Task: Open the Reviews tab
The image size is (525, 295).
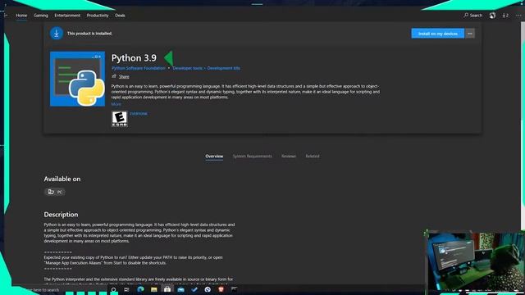Action: [289, 157]
